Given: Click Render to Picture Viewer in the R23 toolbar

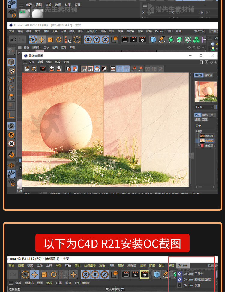Looking at the screenshot, I should [133, 40].
